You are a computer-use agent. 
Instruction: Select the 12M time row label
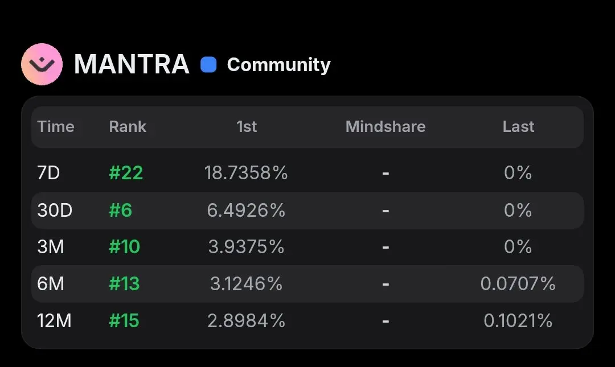[54, 321]
